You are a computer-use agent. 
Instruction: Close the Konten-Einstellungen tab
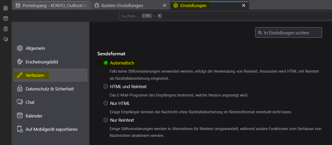165,6
